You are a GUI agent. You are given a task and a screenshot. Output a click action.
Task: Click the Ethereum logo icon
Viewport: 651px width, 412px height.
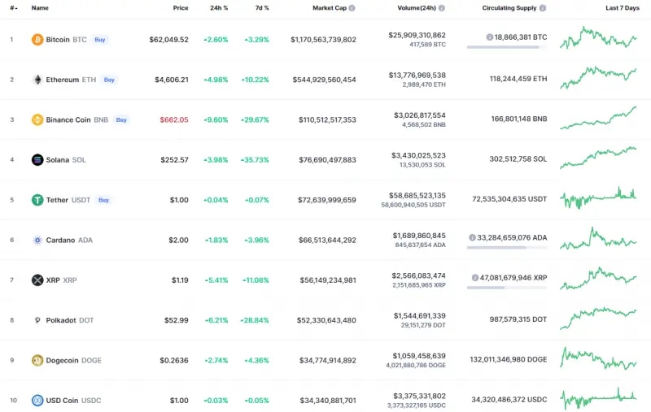coord(37,80)
